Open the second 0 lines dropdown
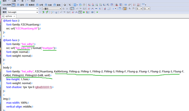This screenshot has width=189, height=111. click(x=147, y=9)
